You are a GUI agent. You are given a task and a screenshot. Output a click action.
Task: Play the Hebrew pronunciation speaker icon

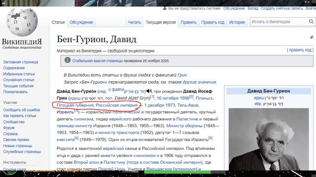coord(149,91)
